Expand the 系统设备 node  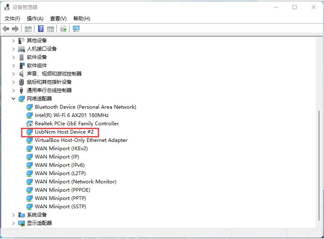click(x=13, y=215)
